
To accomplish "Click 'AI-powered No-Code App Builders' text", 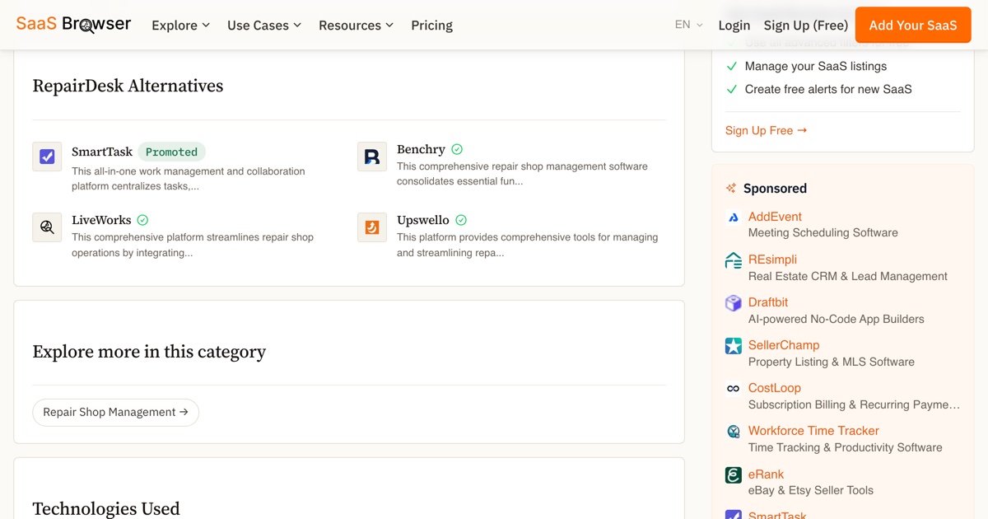I will [837, 319].
